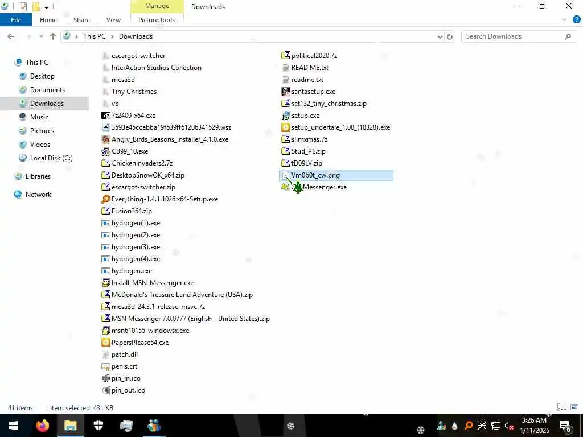Focus the Search Downloads box

[518, 36]
